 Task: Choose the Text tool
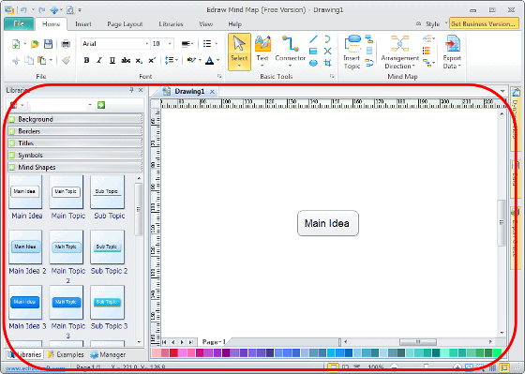(x=262, y=51)
